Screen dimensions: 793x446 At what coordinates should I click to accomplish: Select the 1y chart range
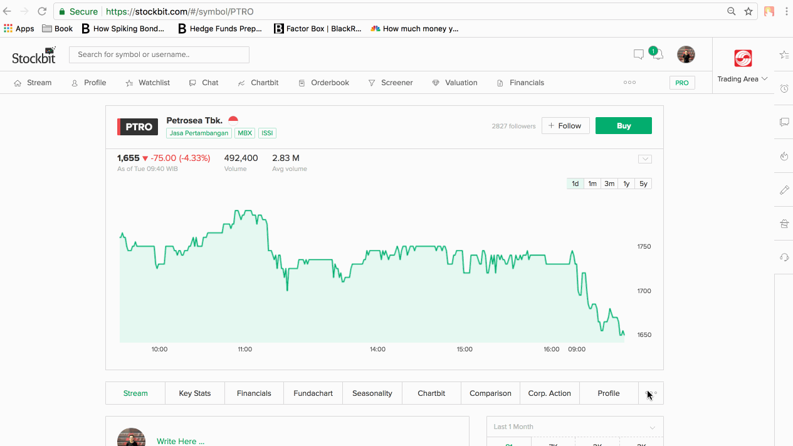(626, 184)
